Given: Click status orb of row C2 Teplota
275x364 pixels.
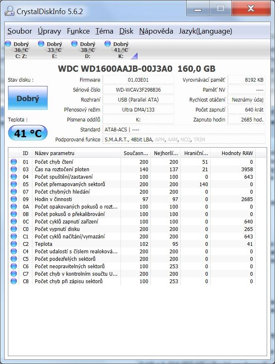Looking at the screenshot, I should (x=14, y=244).
